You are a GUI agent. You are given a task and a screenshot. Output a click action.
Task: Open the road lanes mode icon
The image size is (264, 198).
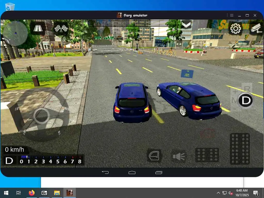coord(38,28)
